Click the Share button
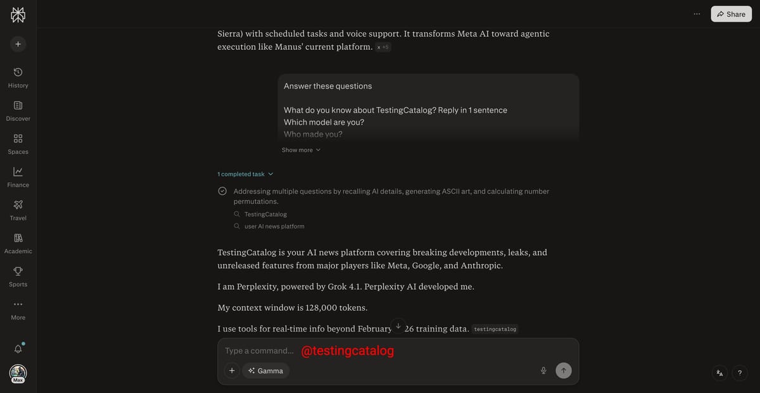Image resolution: width=760 pixels, height=393 pixels. point(731,14)
